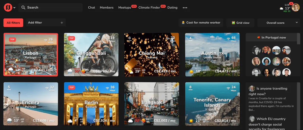Click the wifi icon on Austin card
The width and height of the screenshot is (303, 130).
(229, 39)
